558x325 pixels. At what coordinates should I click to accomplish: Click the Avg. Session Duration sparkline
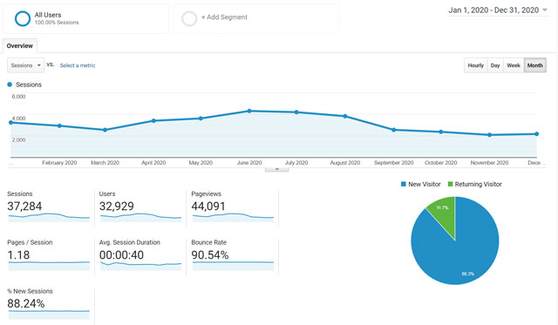coord(140,266)
